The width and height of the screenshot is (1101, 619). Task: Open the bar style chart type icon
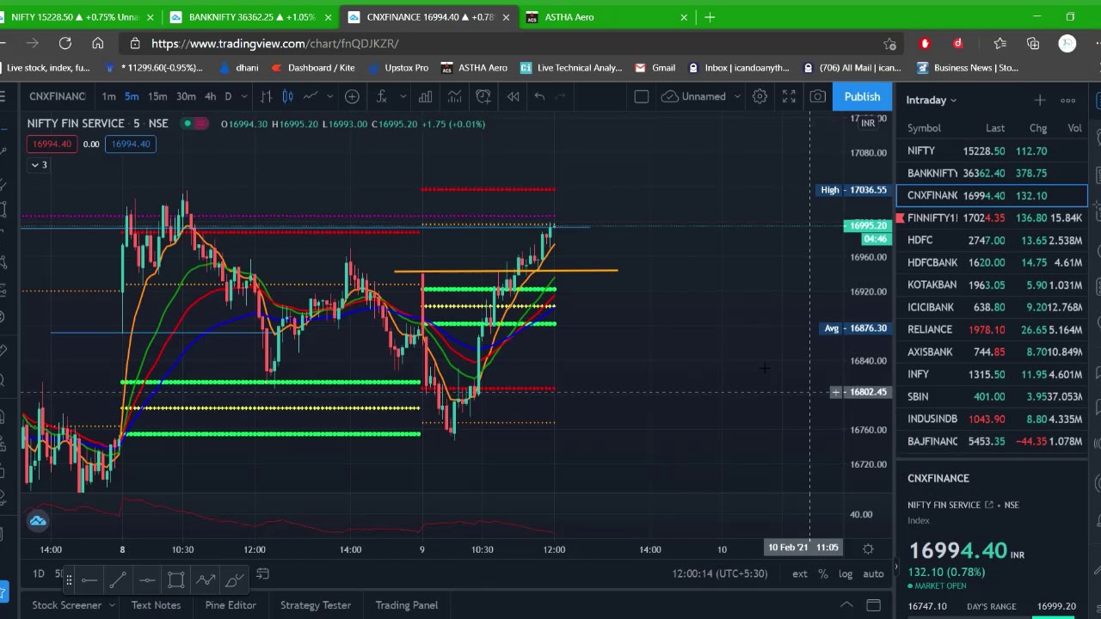(x=267, y=96)
